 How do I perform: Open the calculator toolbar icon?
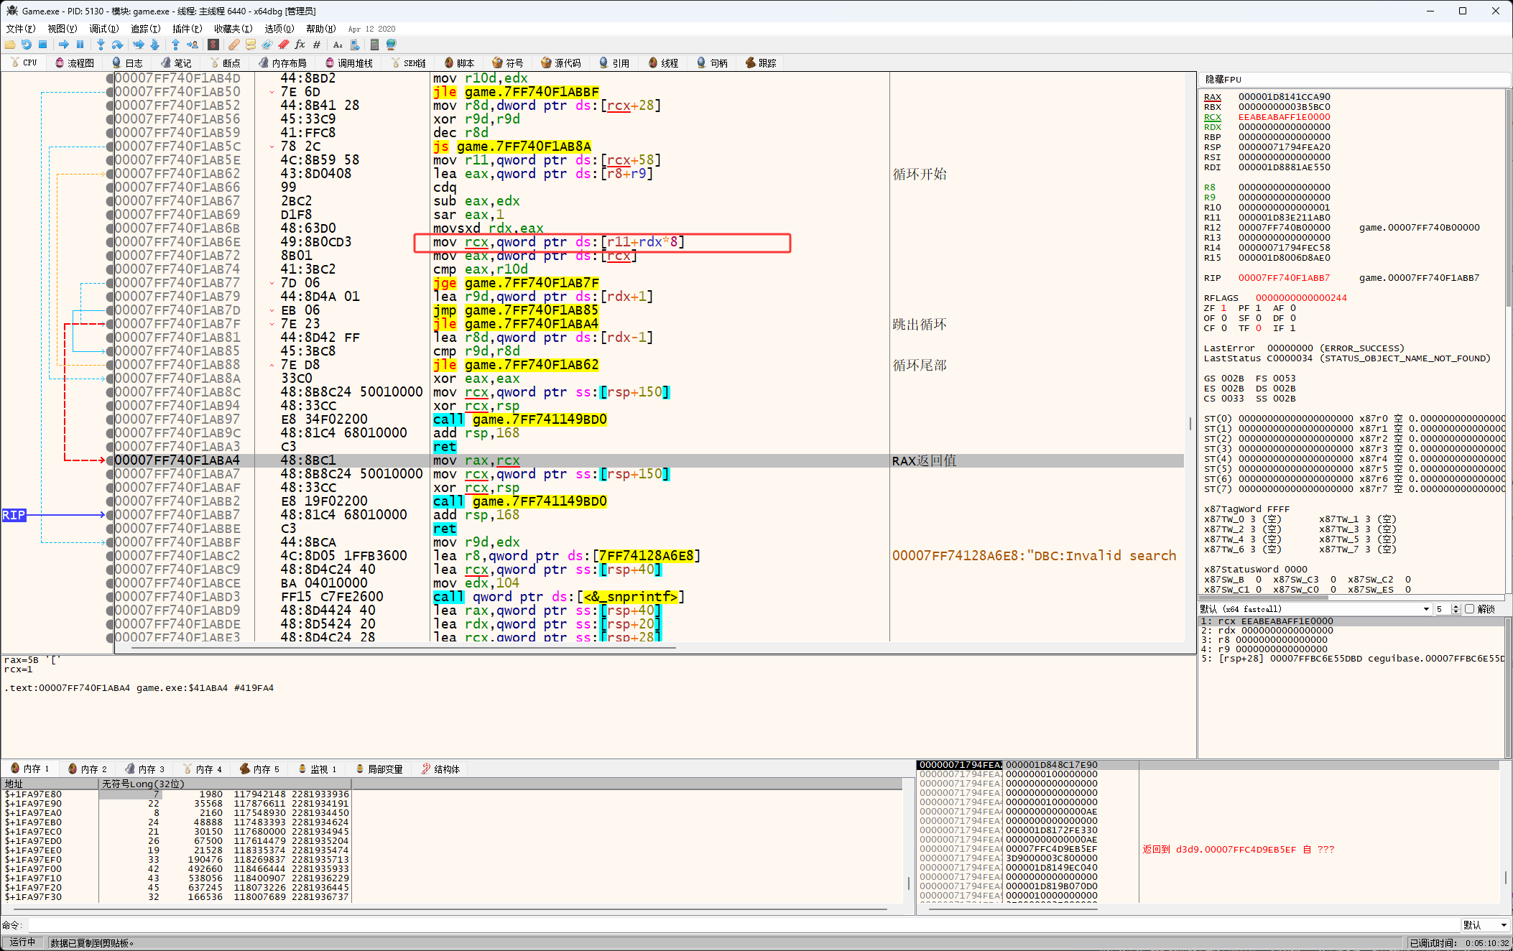coord(374,45)
